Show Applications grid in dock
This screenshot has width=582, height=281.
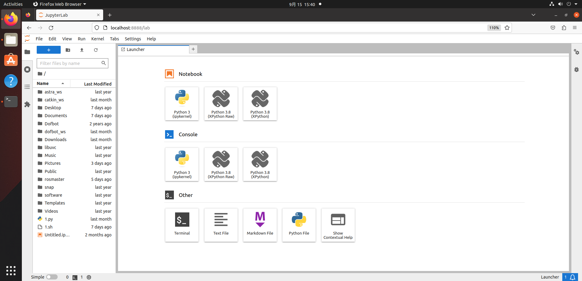pos(11,270)
